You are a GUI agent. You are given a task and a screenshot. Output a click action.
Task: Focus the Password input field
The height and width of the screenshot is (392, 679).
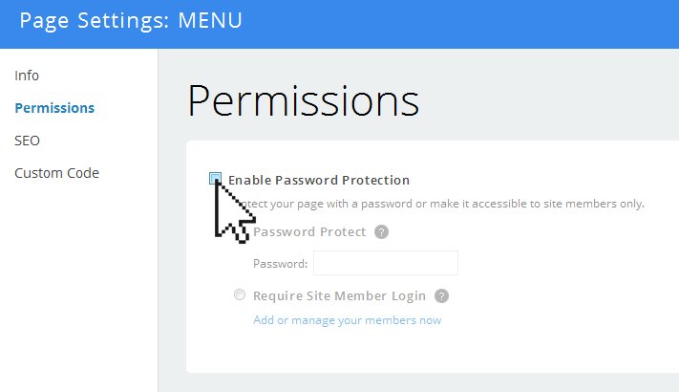coord(386,263)
